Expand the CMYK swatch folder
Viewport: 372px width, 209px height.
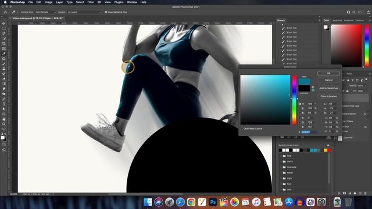click(x=281, y=161)
